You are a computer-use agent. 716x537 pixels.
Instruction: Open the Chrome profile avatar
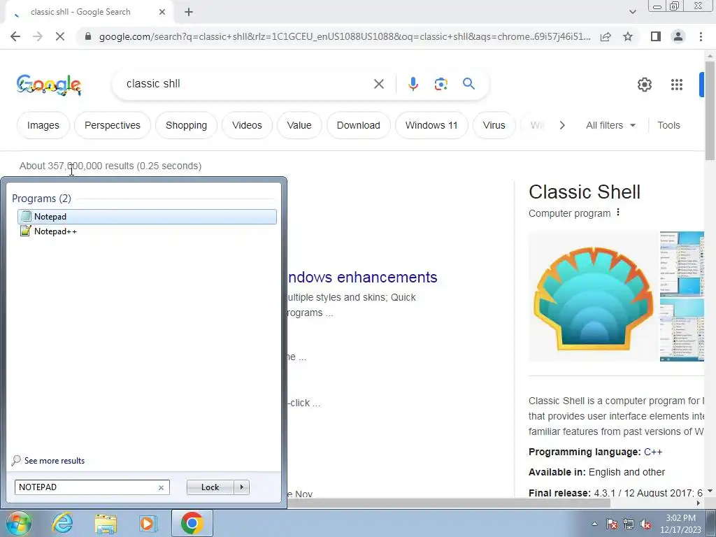[678, 36]
